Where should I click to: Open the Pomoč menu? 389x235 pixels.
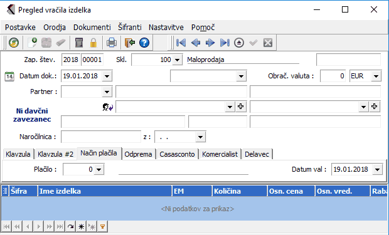coord(203,28)
